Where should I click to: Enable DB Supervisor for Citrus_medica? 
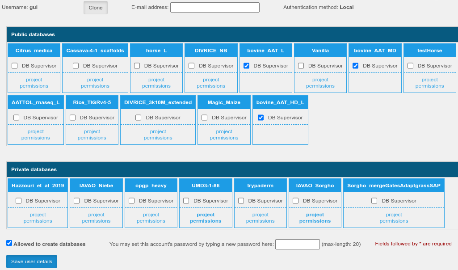coord(15,66)
